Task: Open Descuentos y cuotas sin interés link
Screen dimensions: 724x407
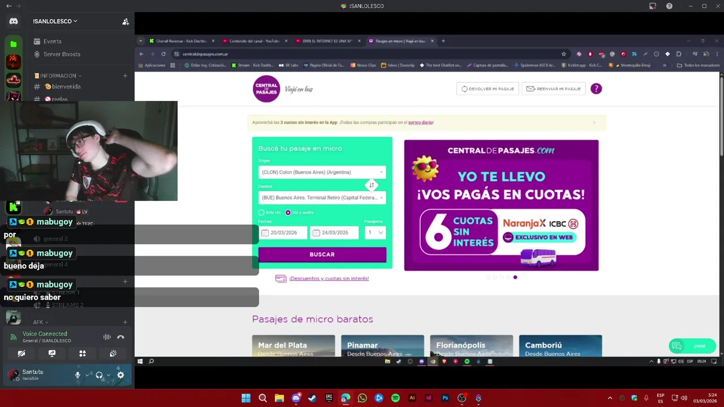Action: pos(329,278)
